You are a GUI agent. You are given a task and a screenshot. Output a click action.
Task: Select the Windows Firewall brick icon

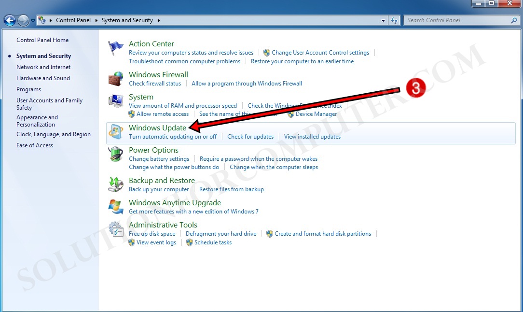[115, 79]
